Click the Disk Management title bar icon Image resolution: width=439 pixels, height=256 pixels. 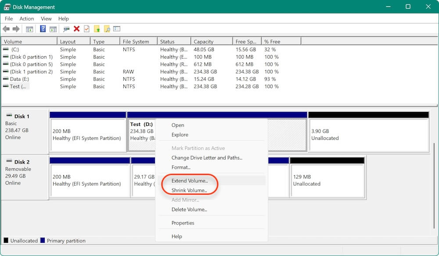tap(7, 7)
